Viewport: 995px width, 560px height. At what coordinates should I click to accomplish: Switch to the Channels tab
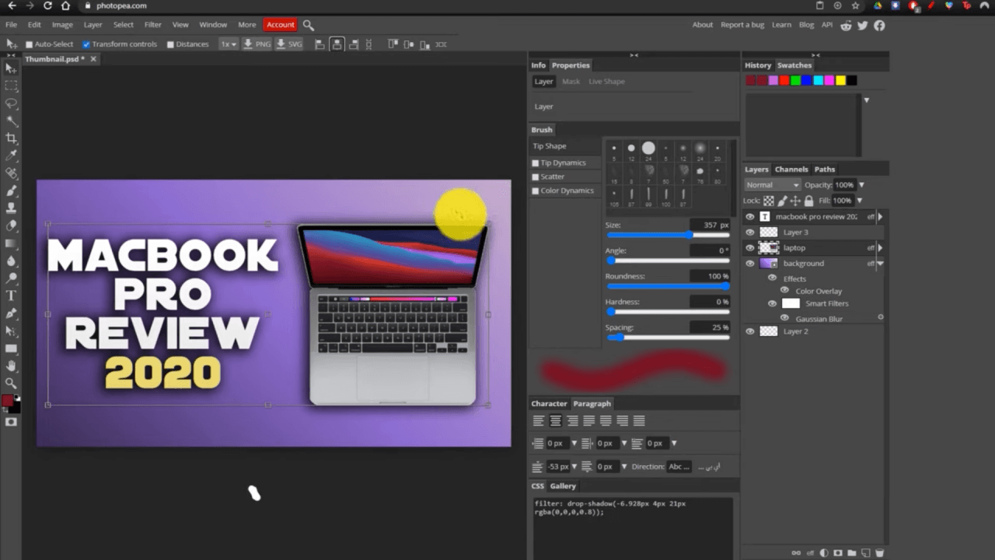(791, 170)
